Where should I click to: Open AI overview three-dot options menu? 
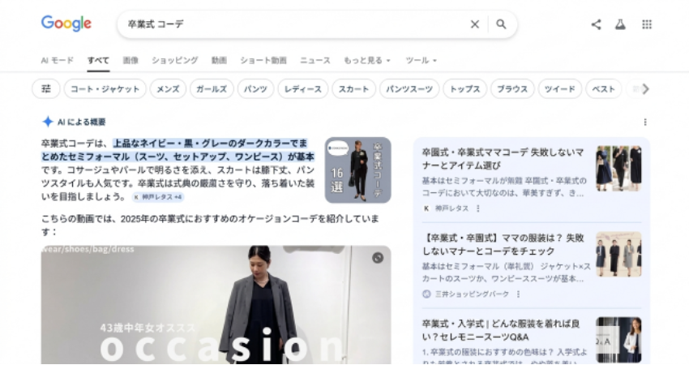tap(645, 122)
